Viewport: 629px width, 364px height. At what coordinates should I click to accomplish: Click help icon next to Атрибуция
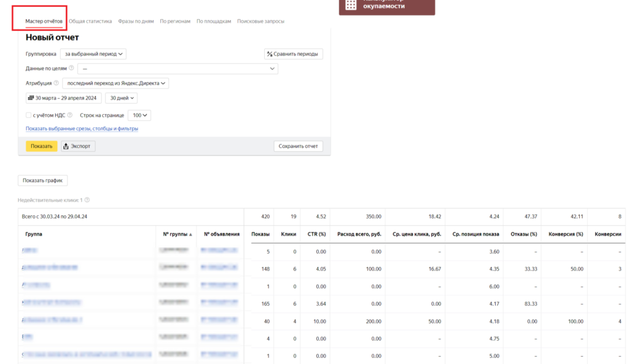pos(57,83)
